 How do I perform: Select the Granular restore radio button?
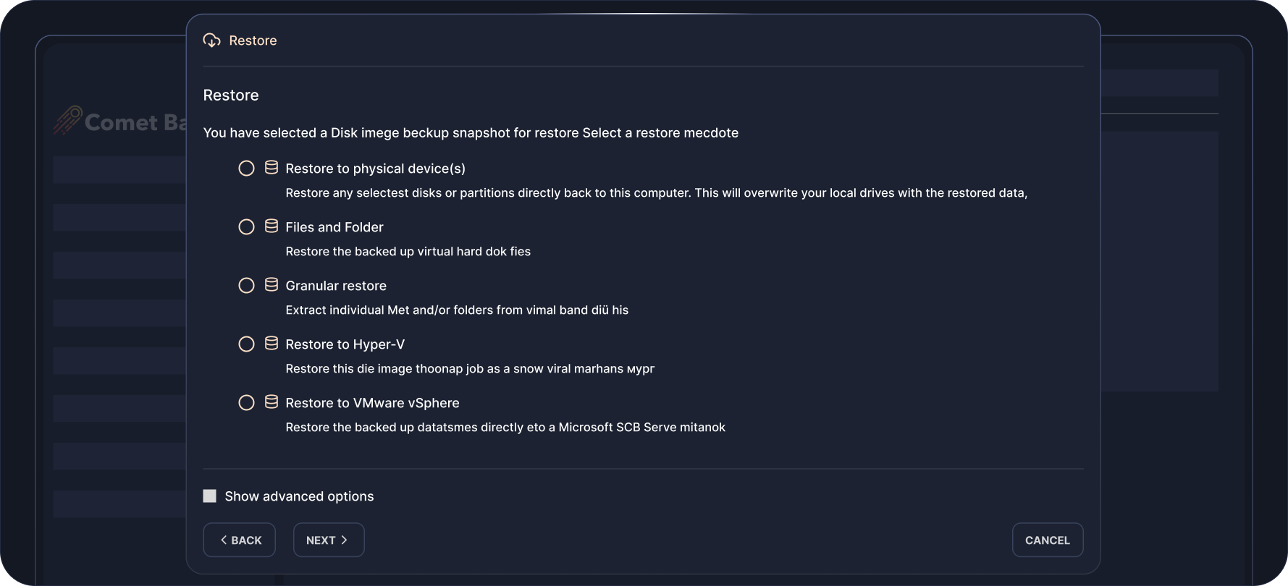click(246, 286)
